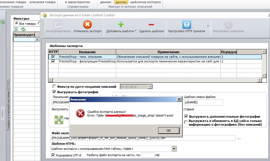Screen dimensions: 270x161
Task: Click the horizontal scrollbar right arrow
Action: coord(259,80)
